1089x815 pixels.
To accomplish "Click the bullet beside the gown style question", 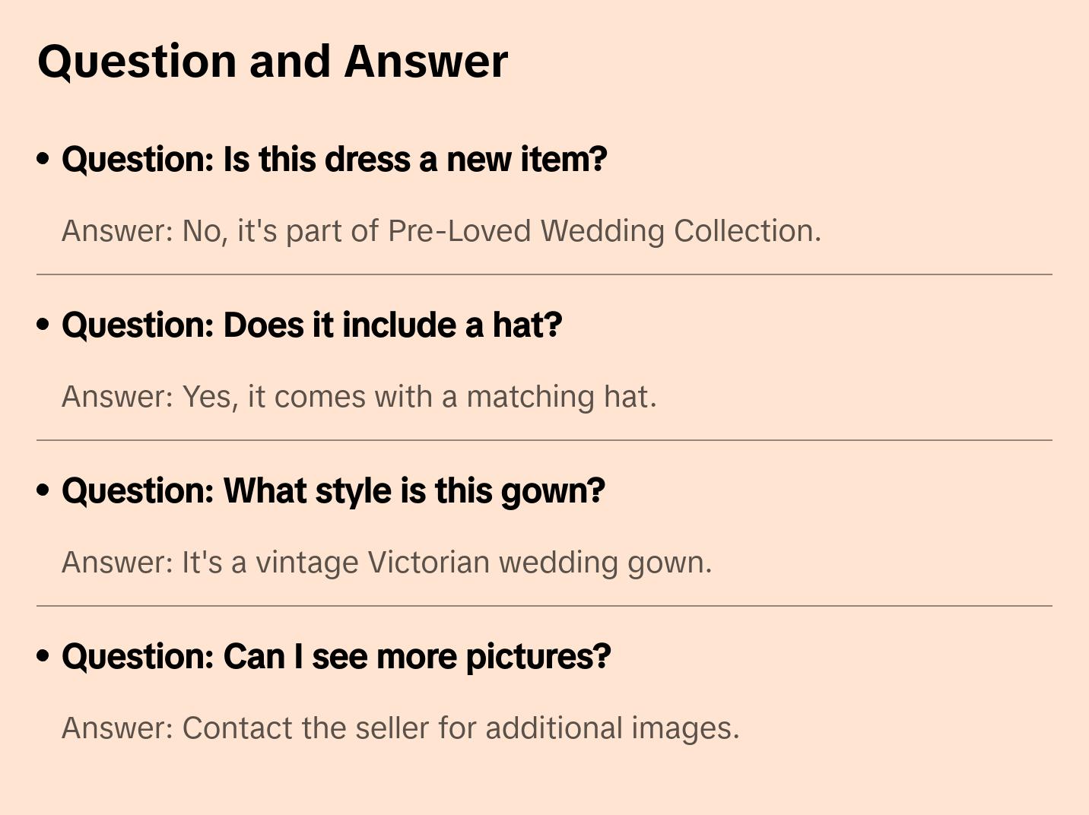I will pyautogui.click(x=43, y=490).
